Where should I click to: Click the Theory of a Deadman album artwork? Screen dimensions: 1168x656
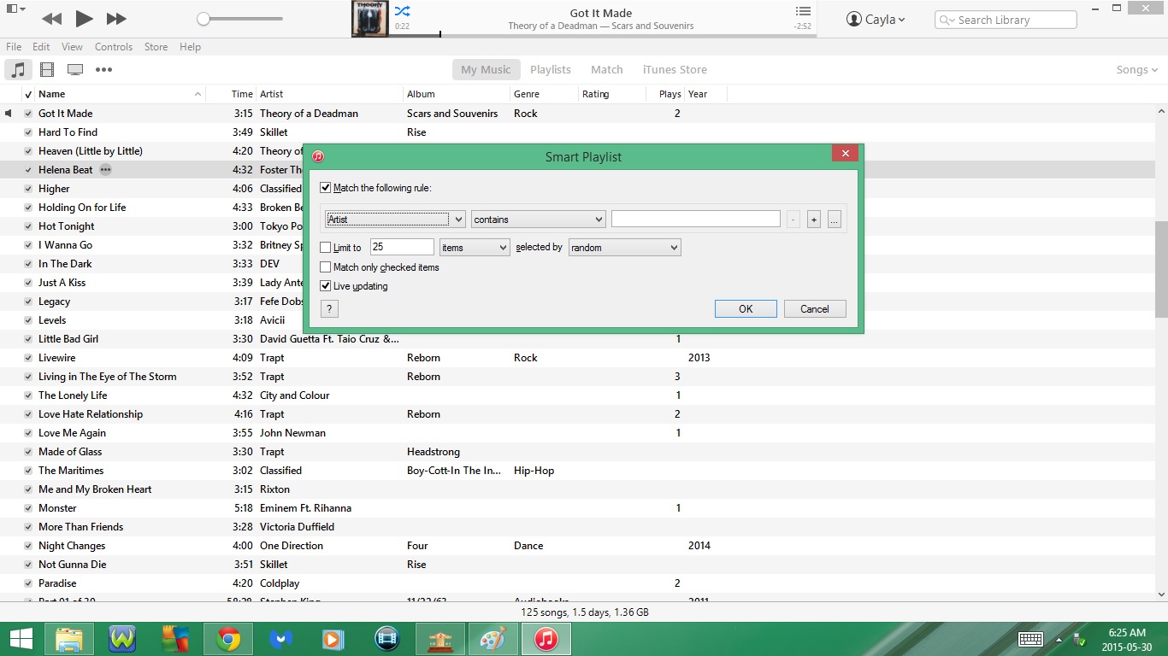[370, 18]
